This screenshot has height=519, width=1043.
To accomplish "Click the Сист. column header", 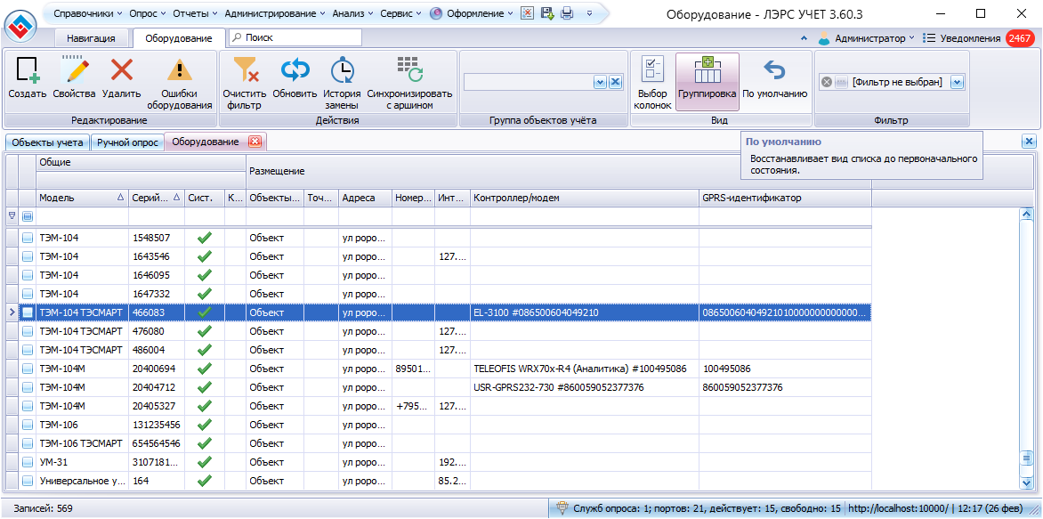I will (205, 198).
